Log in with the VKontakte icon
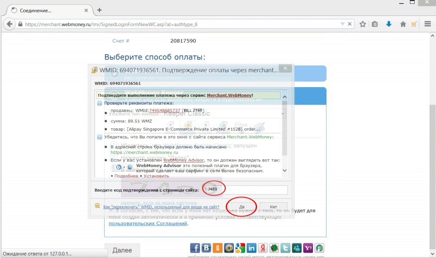 pos(206,248)
